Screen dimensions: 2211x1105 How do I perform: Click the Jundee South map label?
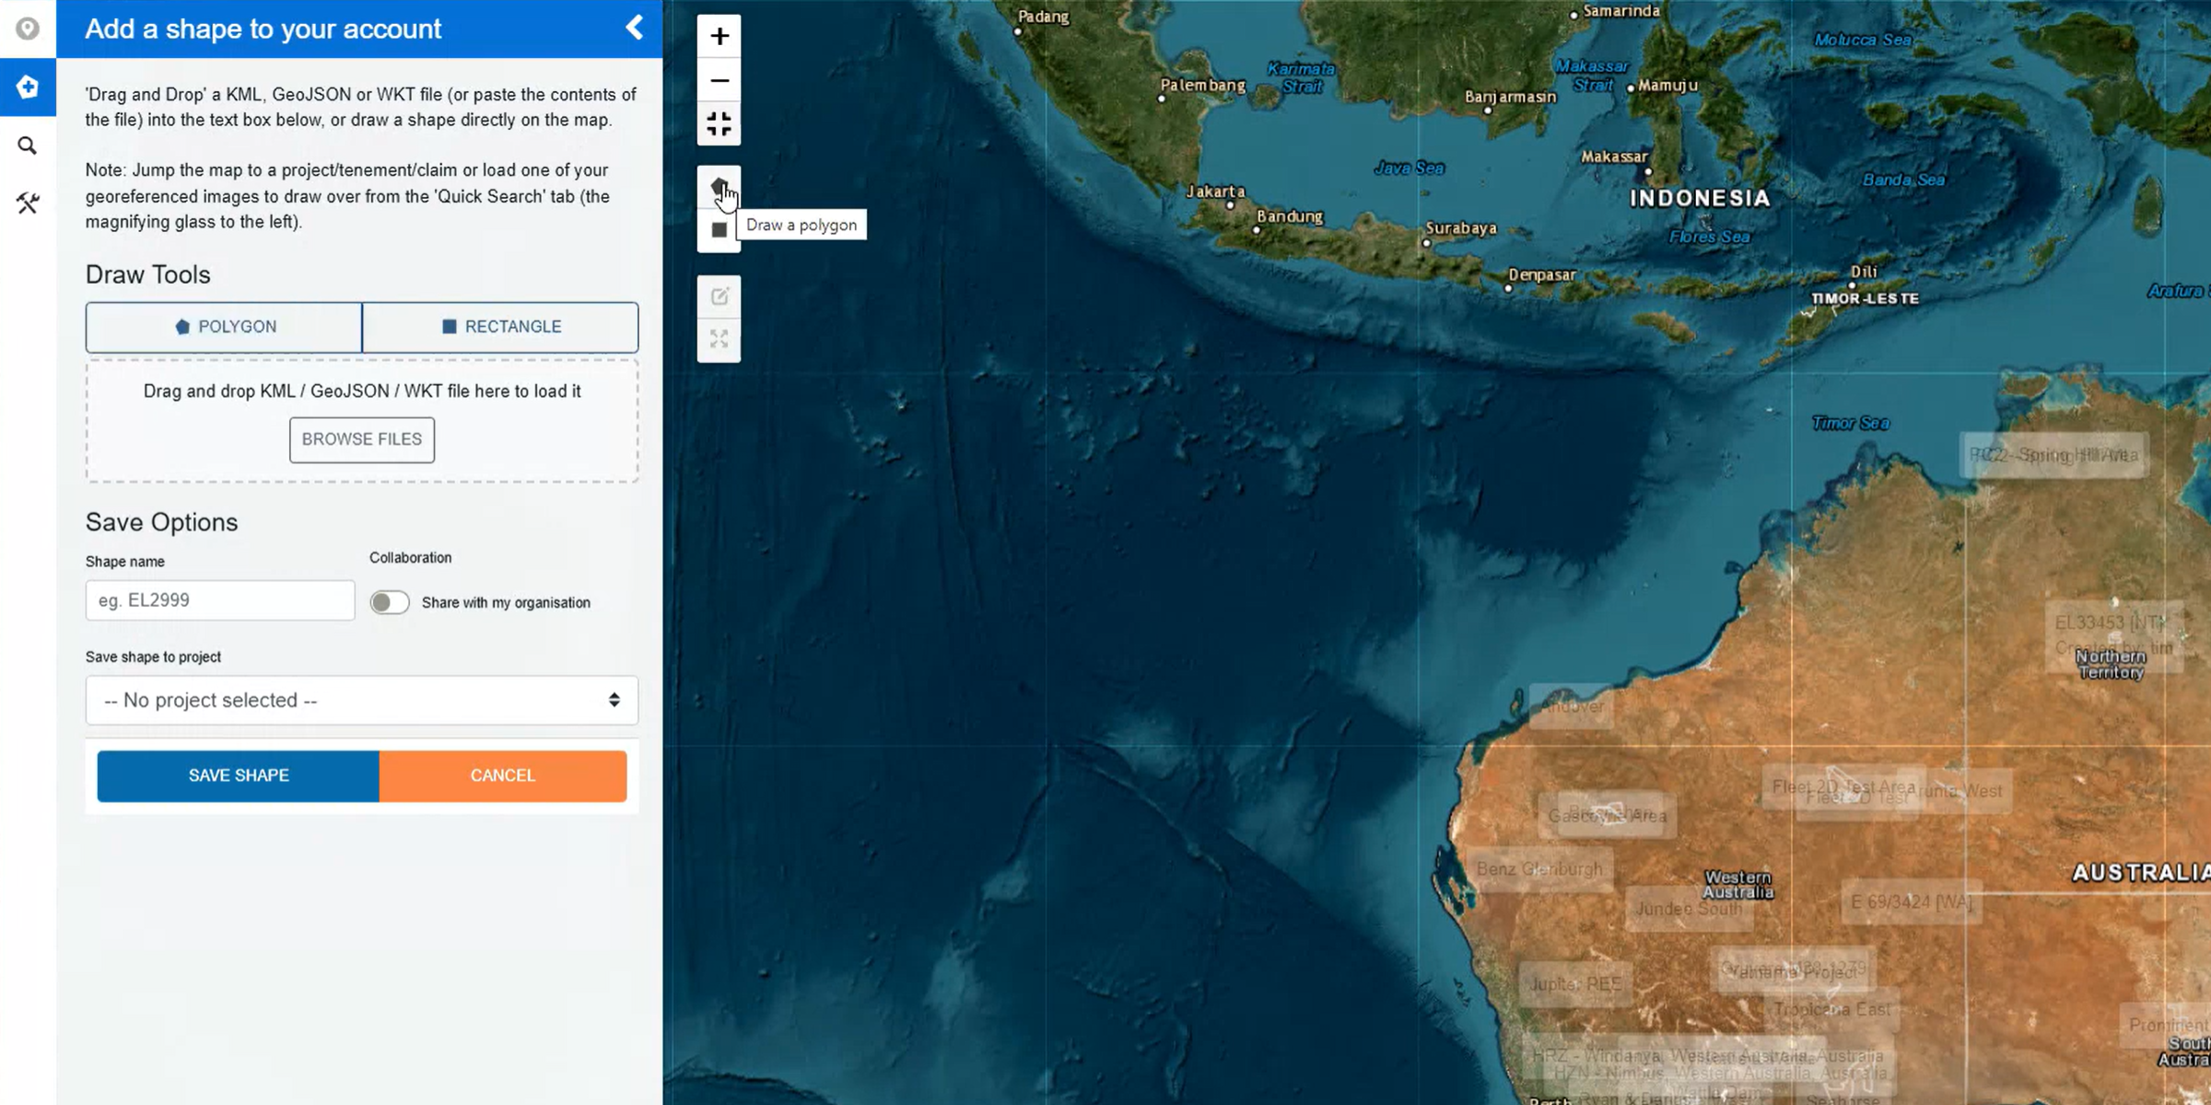1689,908
